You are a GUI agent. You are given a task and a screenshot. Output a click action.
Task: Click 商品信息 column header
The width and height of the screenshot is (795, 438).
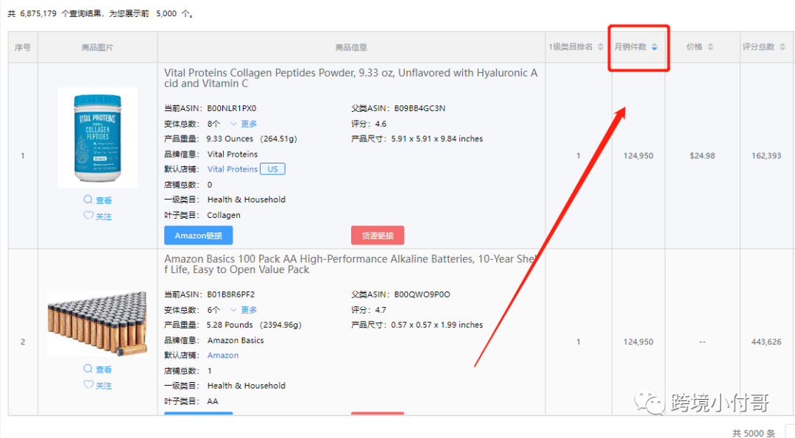pos(351,47)
